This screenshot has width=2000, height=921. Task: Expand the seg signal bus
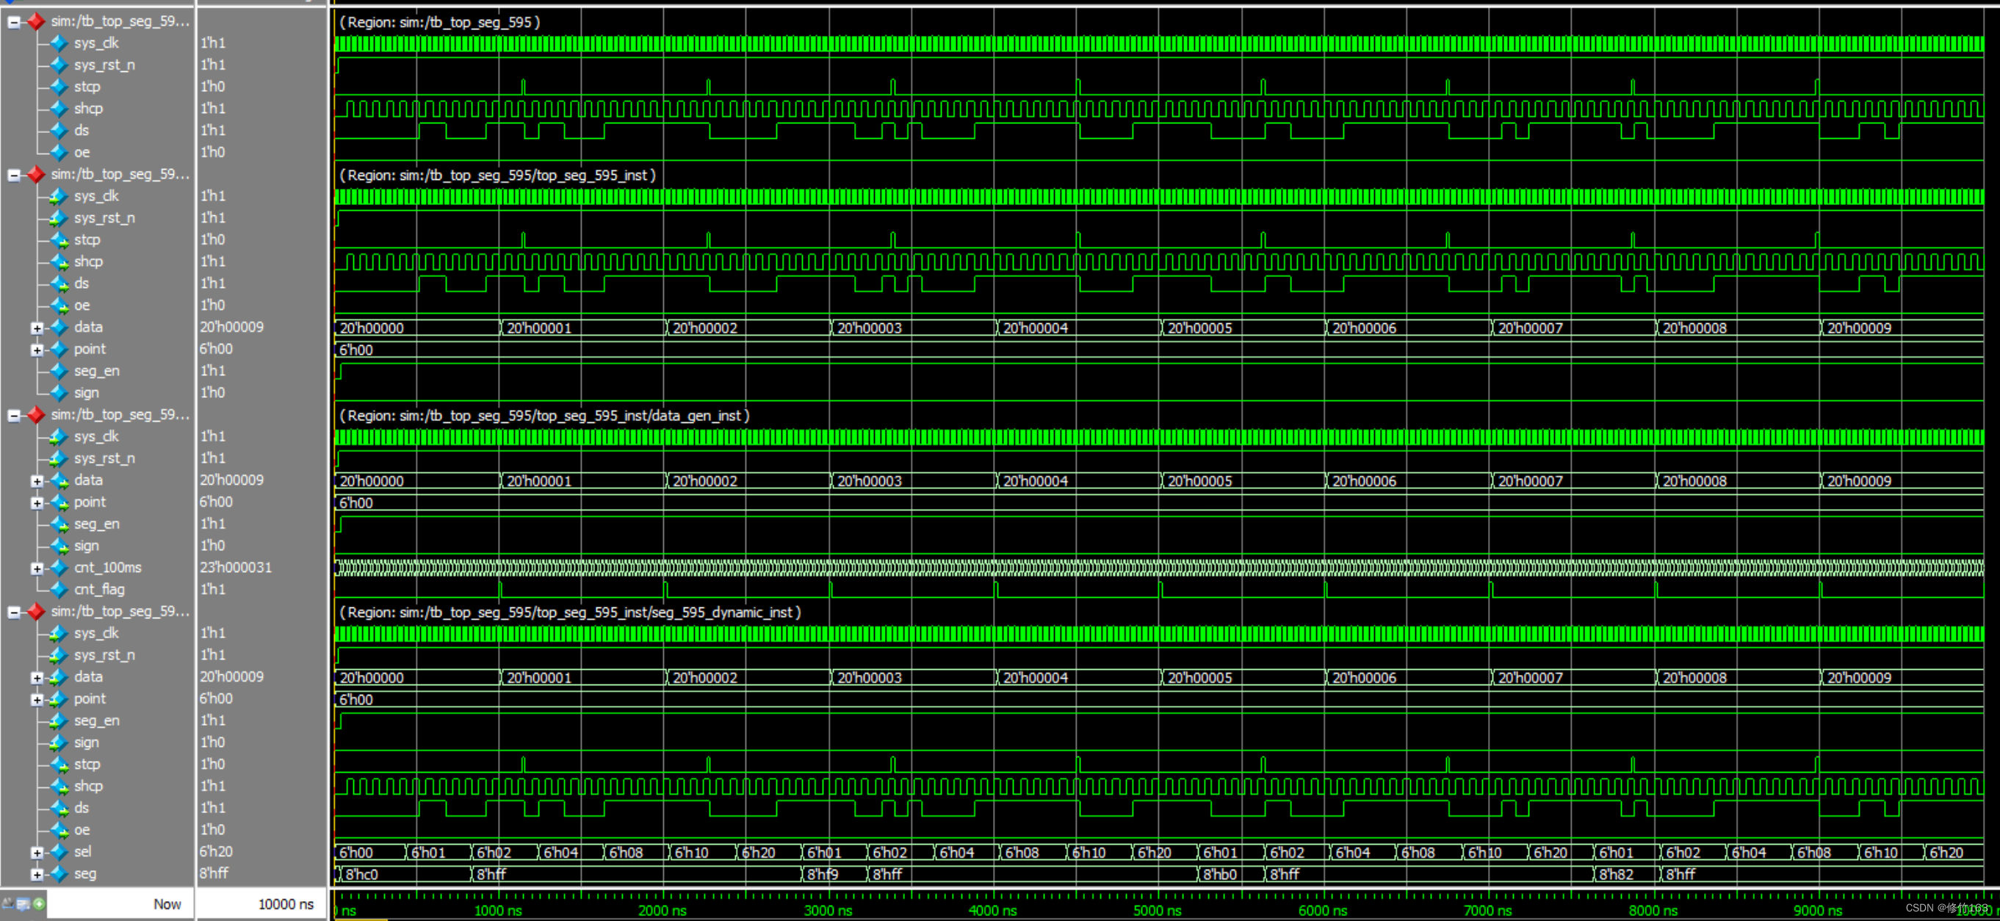37,875
